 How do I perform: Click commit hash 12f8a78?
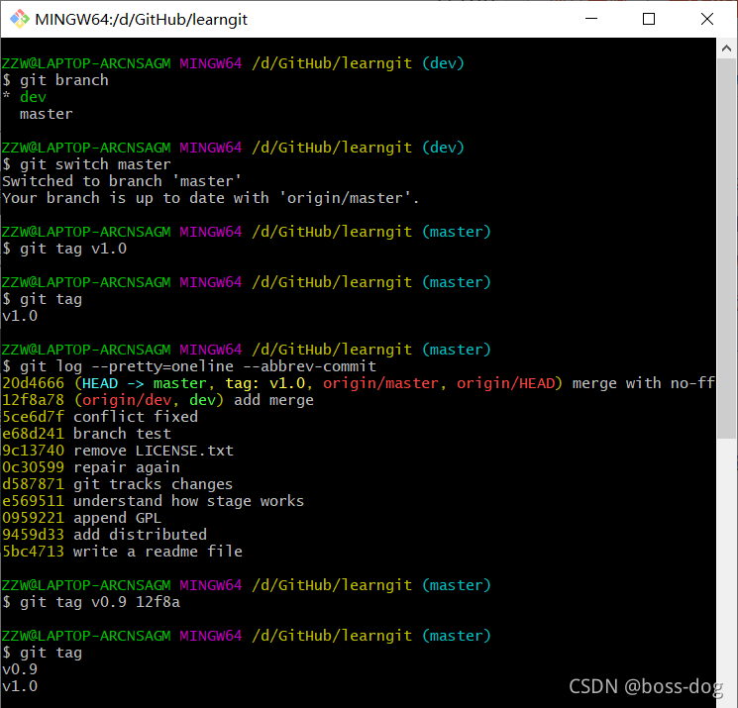33,400
